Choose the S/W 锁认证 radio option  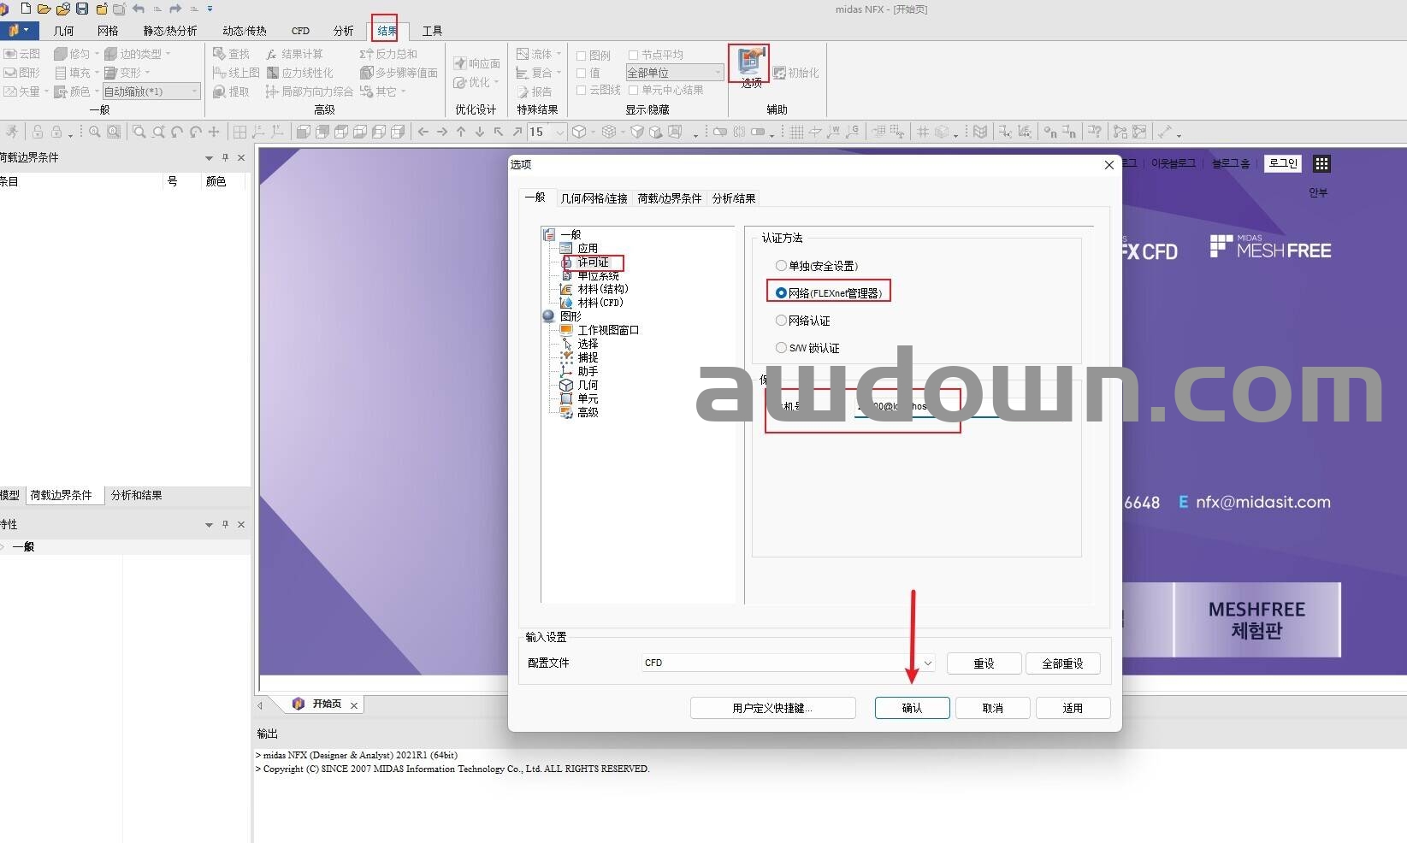click(x=781, y=348)
